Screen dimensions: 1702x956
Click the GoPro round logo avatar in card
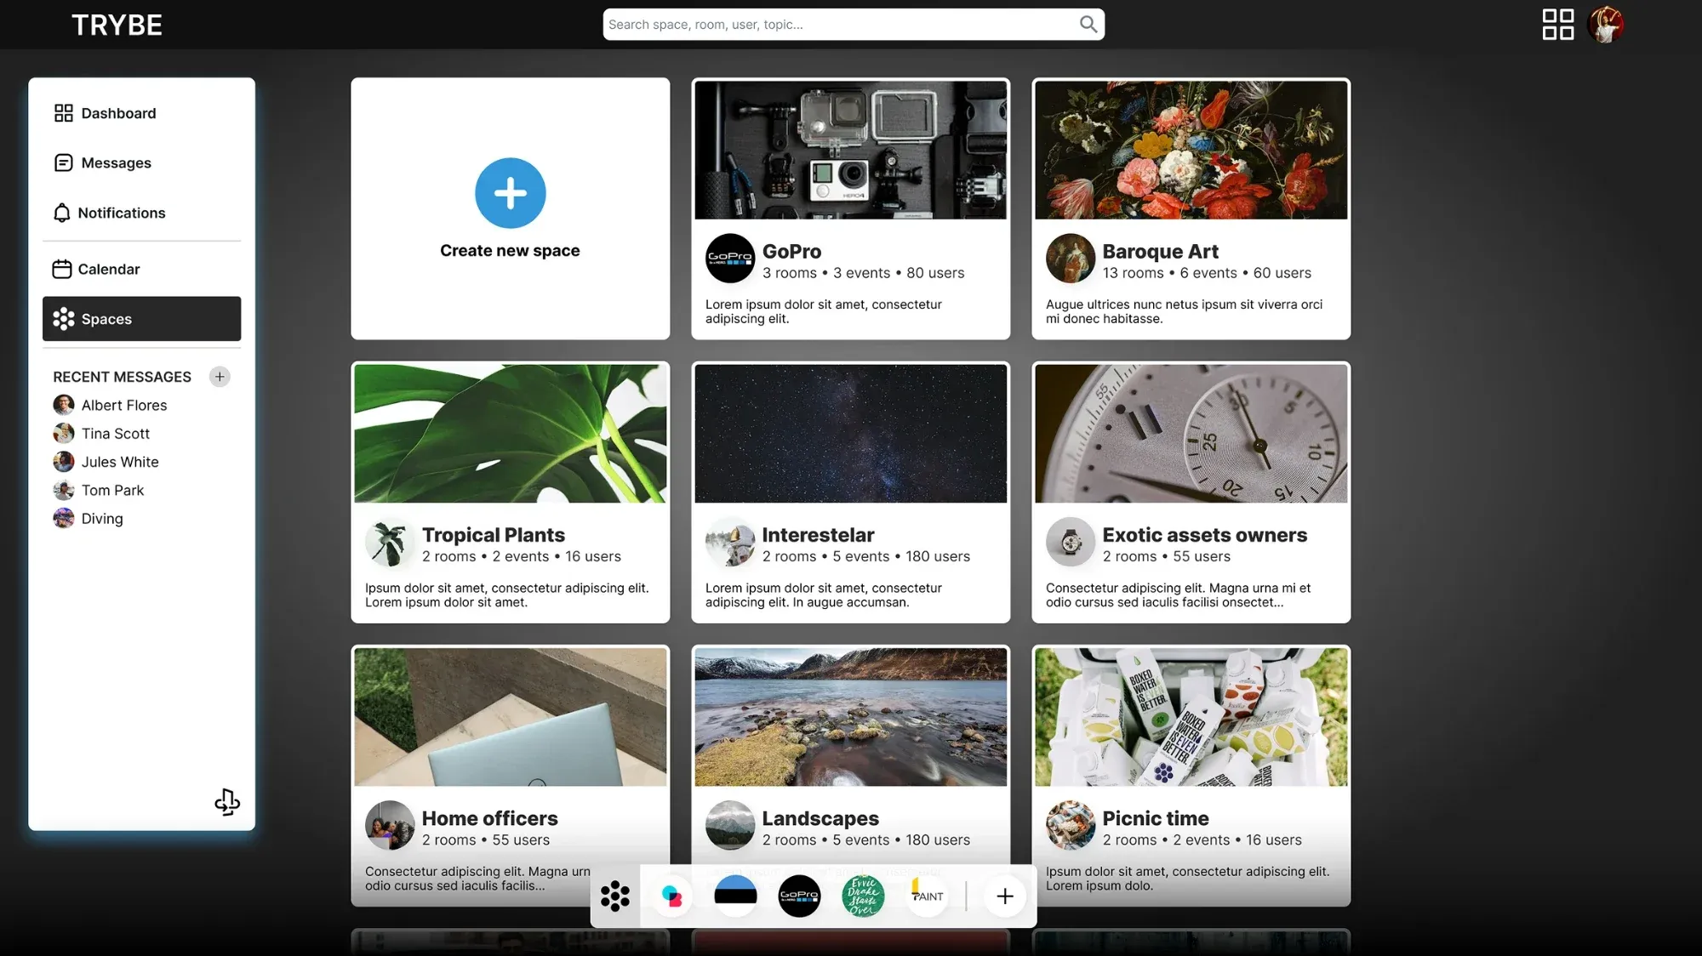[x=730, y=258]
